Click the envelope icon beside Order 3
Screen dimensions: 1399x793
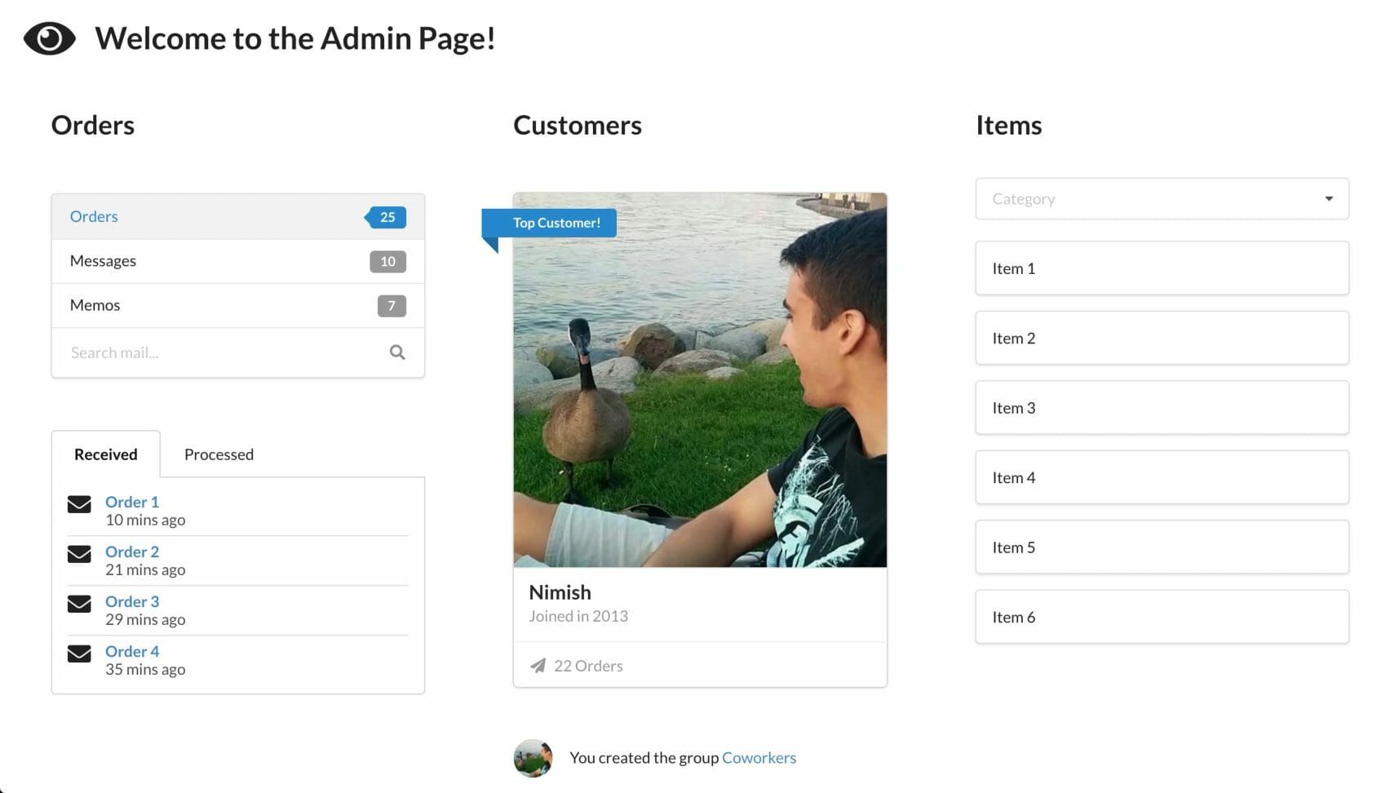click(x=79, y=604)
